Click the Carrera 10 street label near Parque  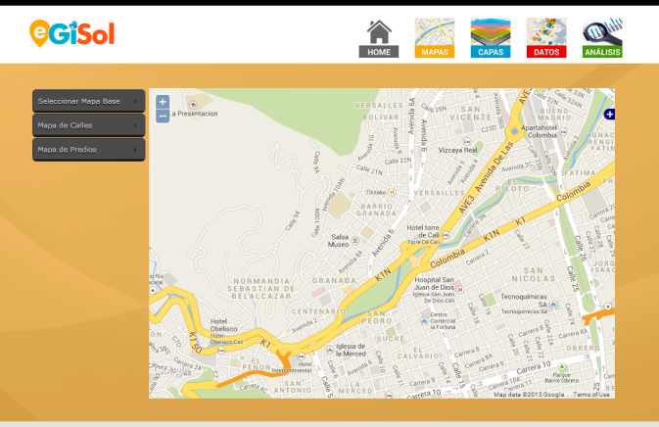[534, 367]
